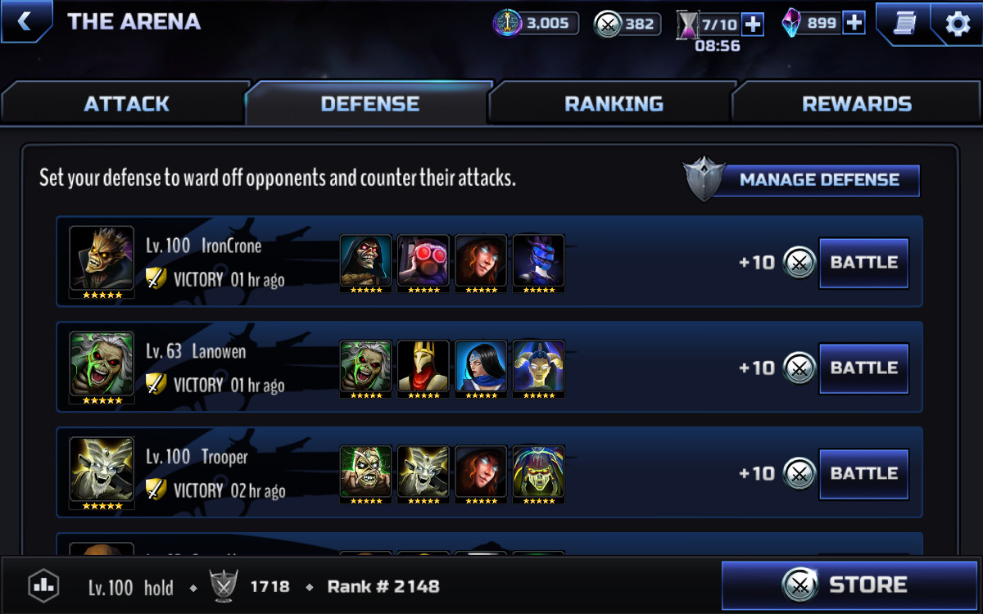Battle against IronCrone

[864, 263]
